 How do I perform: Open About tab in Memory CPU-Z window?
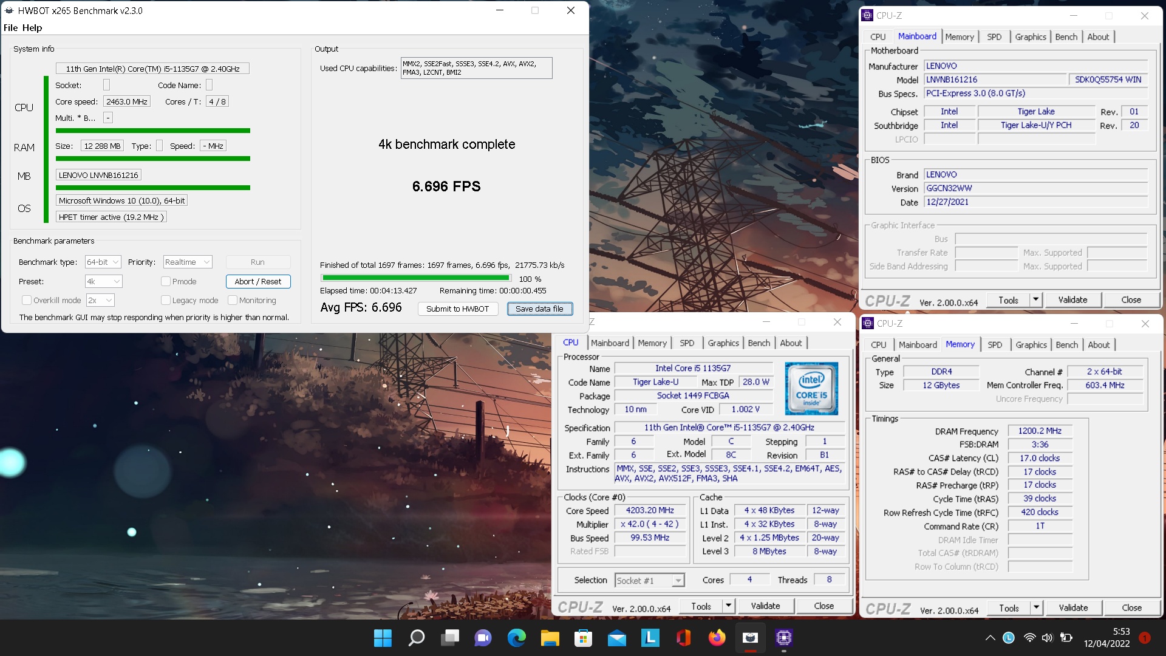coord(1099,344)
